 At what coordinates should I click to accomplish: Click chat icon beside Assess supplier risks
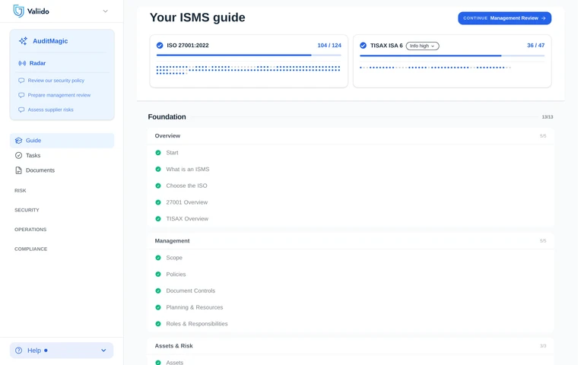pyautogui.click(x=21, y=109)
